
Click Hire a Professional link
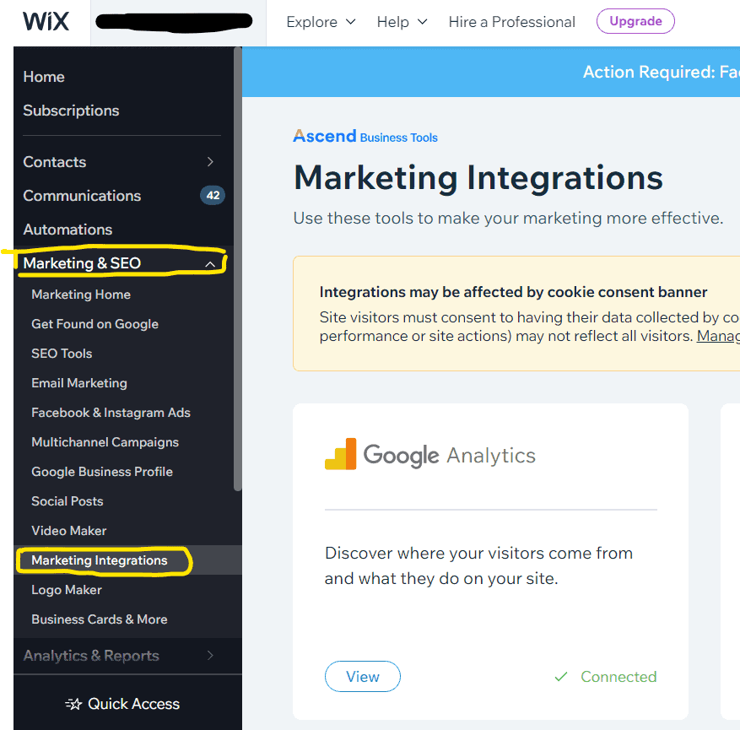(511, 22)
